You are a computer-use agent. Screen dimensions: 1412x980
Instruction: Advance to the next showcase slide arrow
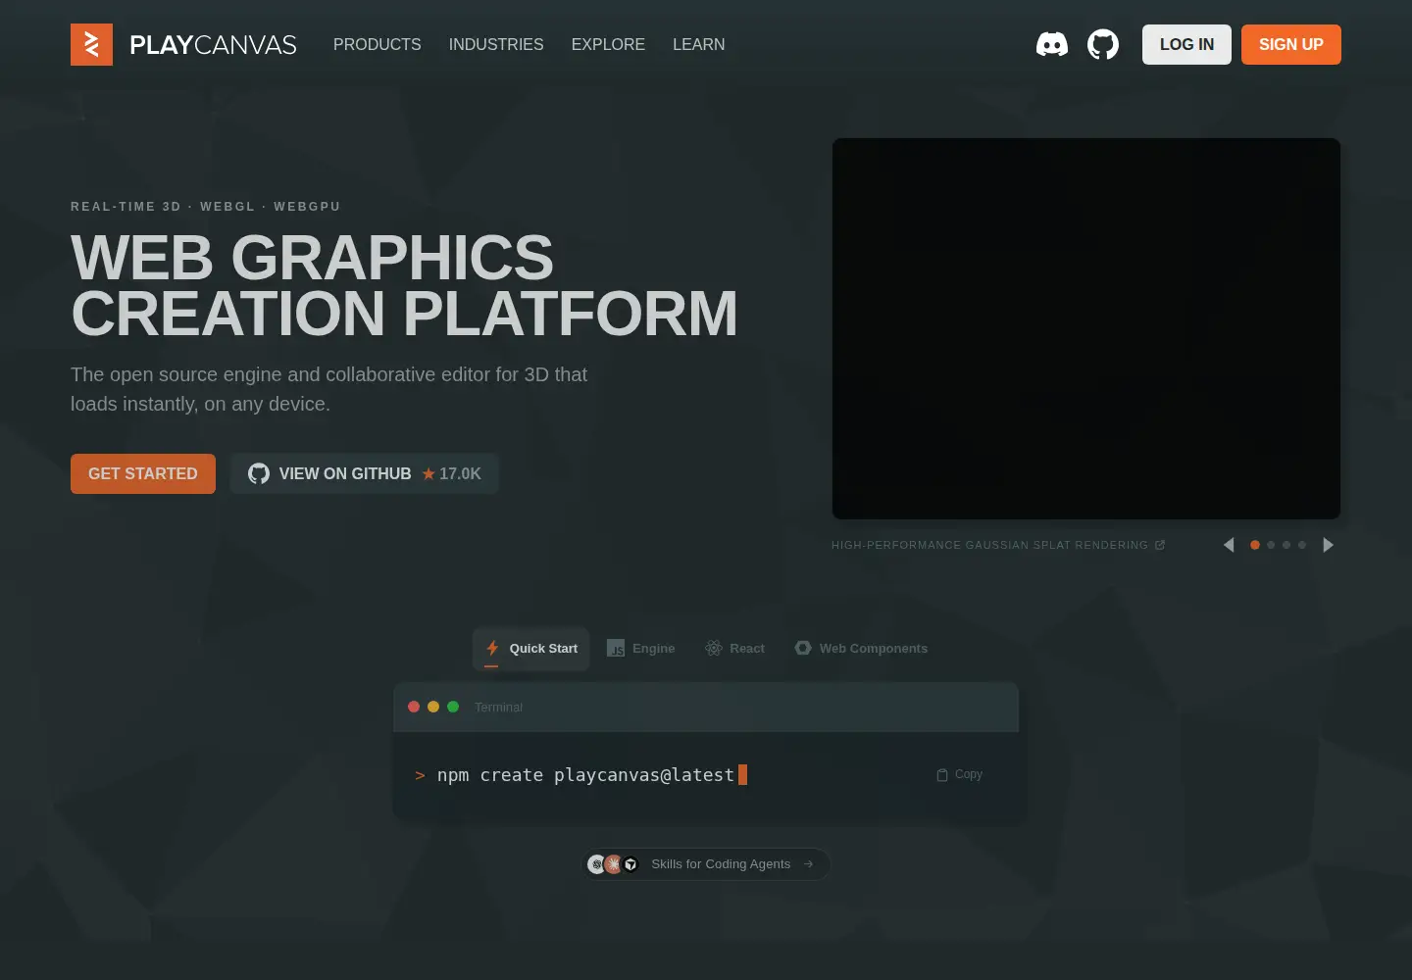tap(1329, 545)
